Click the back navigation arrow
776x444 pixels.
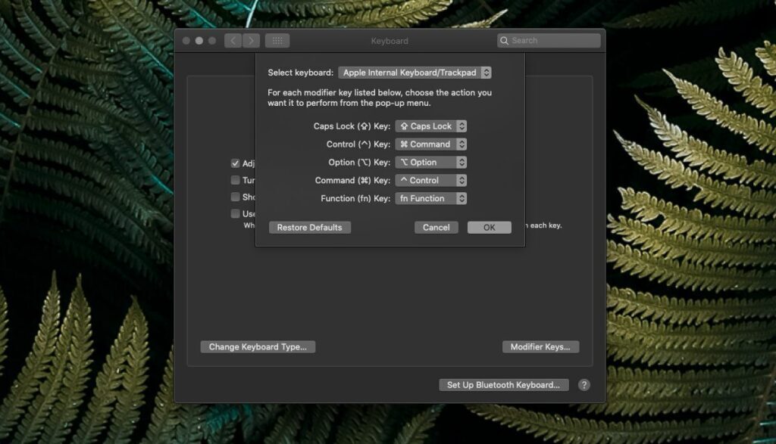(x=232, y=40)
